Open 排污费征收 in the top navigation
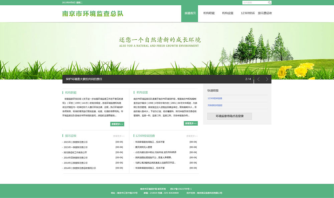Screen dimensions: 334x198 pyautogui.click(x=265, y=13)
